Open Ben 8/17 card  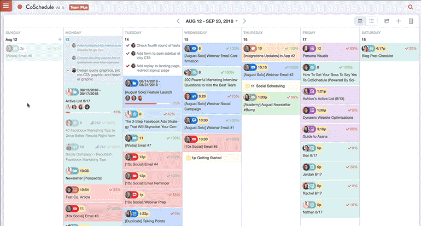[330, 151]
